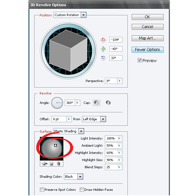Click the Highlight Intensity 60% field
The image size is (196, 196).
pos(111,153)
